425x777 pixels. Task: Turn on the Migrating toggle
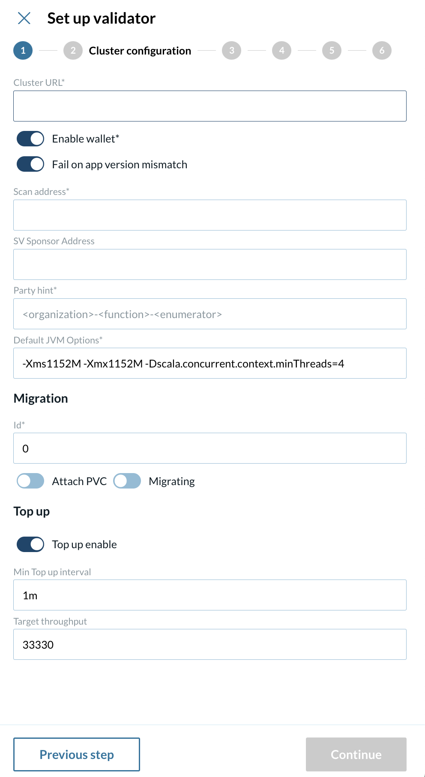[127, 481]
